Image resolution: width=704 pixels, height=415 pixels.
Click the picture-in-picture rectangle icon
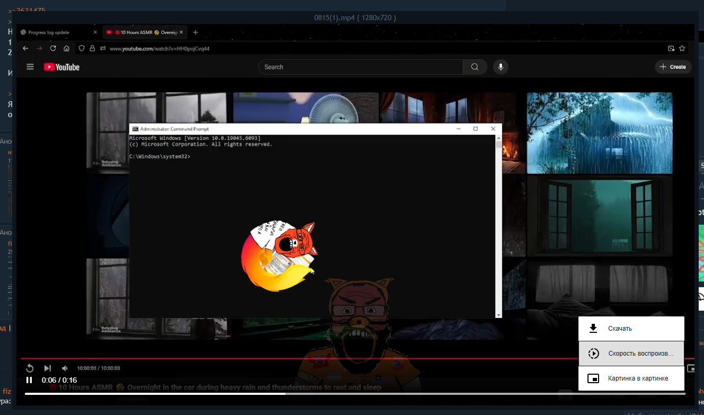point(594,378)
